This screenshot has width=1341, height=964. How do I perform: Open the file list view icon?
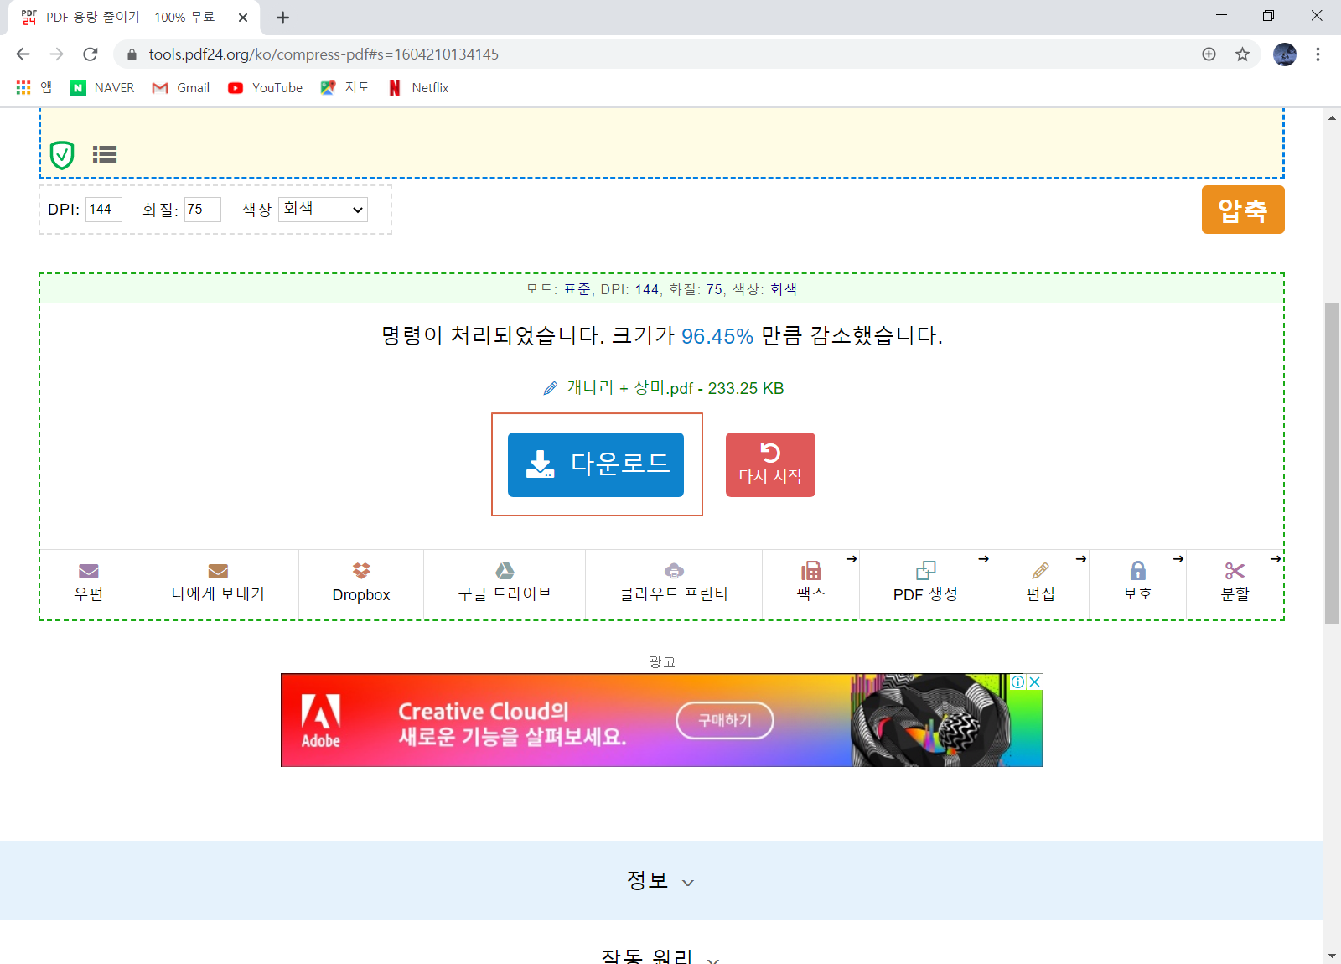click(105, 154)
